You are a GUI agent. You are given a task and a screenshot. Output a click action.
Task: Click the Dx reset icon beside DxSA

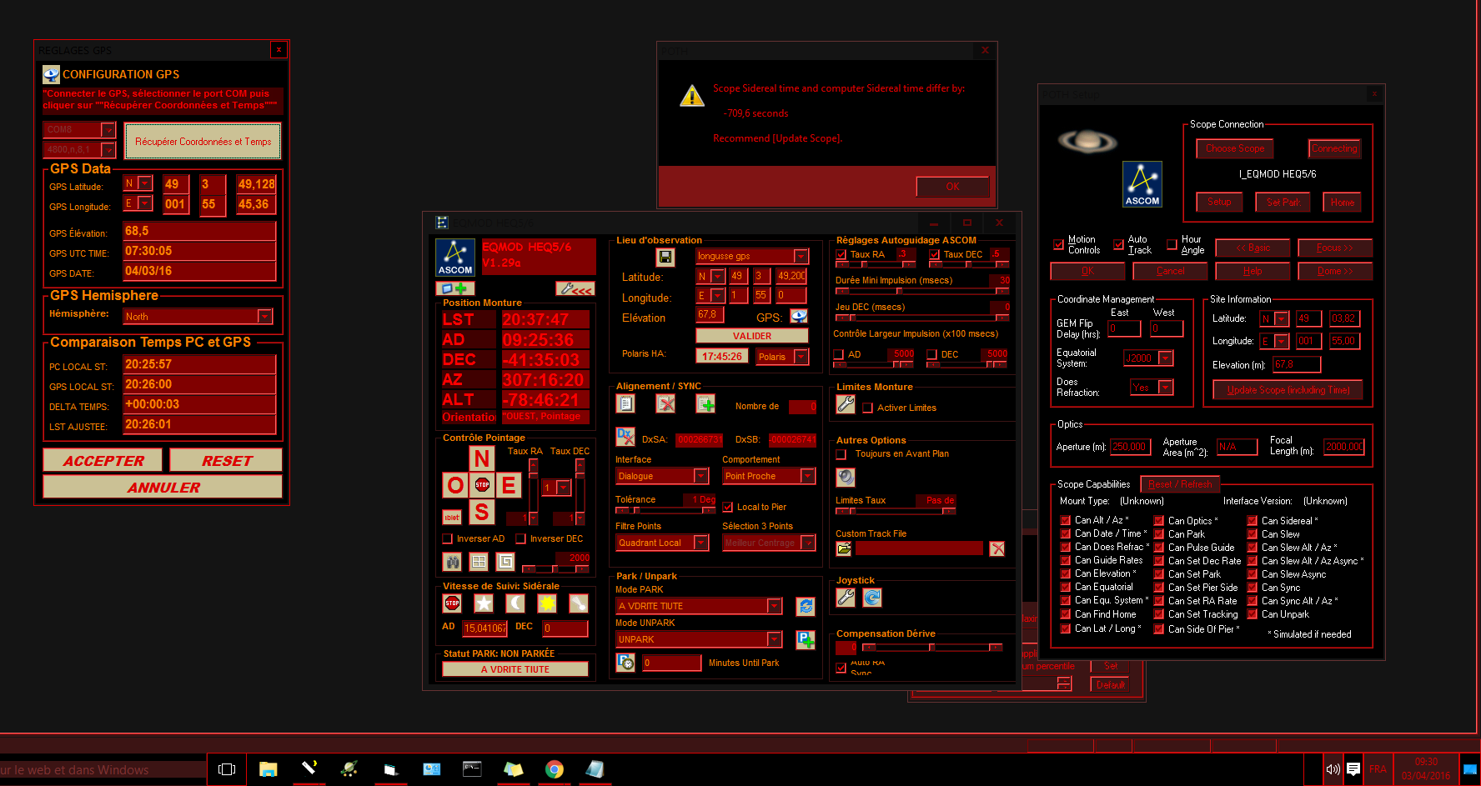pyautogui.click(x=625, y=436)
